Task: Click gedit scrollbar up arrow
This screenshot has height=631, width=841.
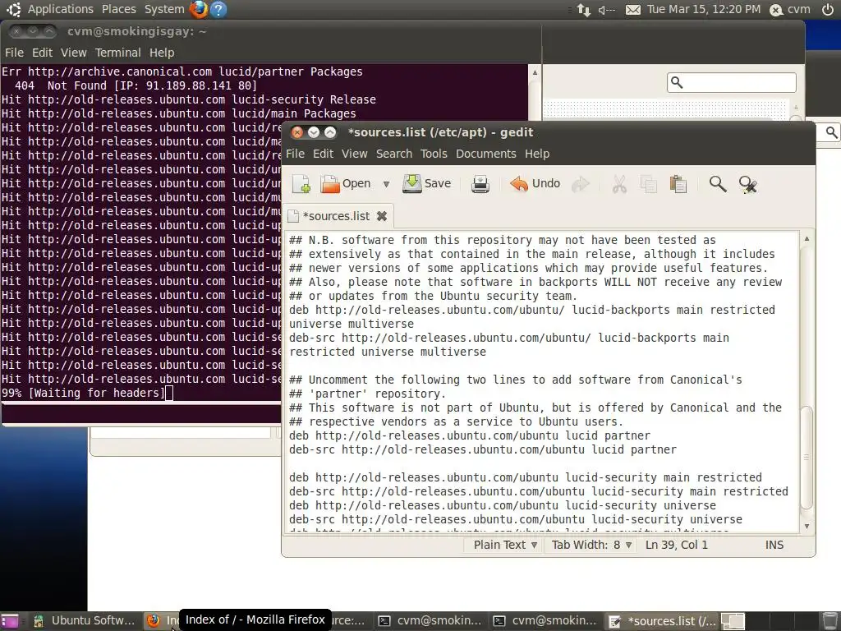Action: 807,238
